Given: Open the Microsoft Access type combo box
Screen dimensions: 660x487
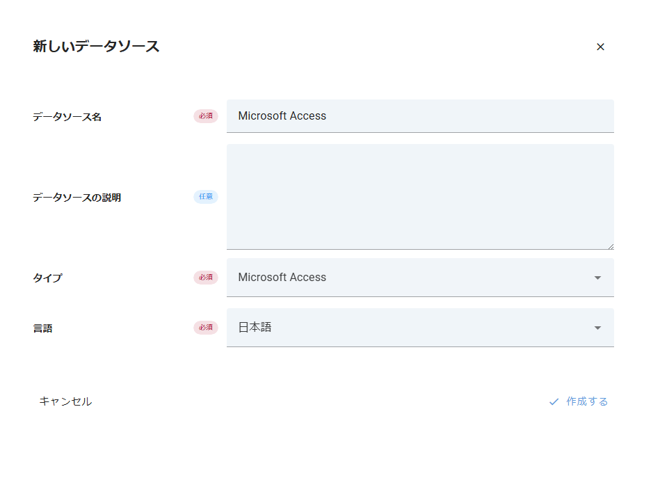Looking at the screenshot, I should (410, 278).
